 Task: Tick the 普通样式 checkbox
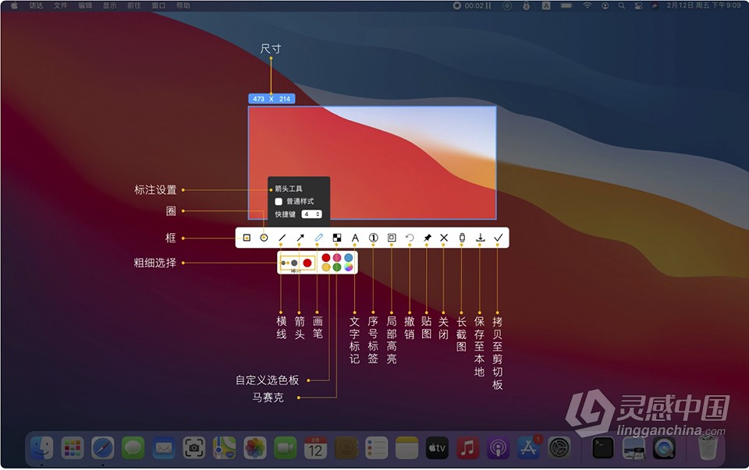[279, 201]
